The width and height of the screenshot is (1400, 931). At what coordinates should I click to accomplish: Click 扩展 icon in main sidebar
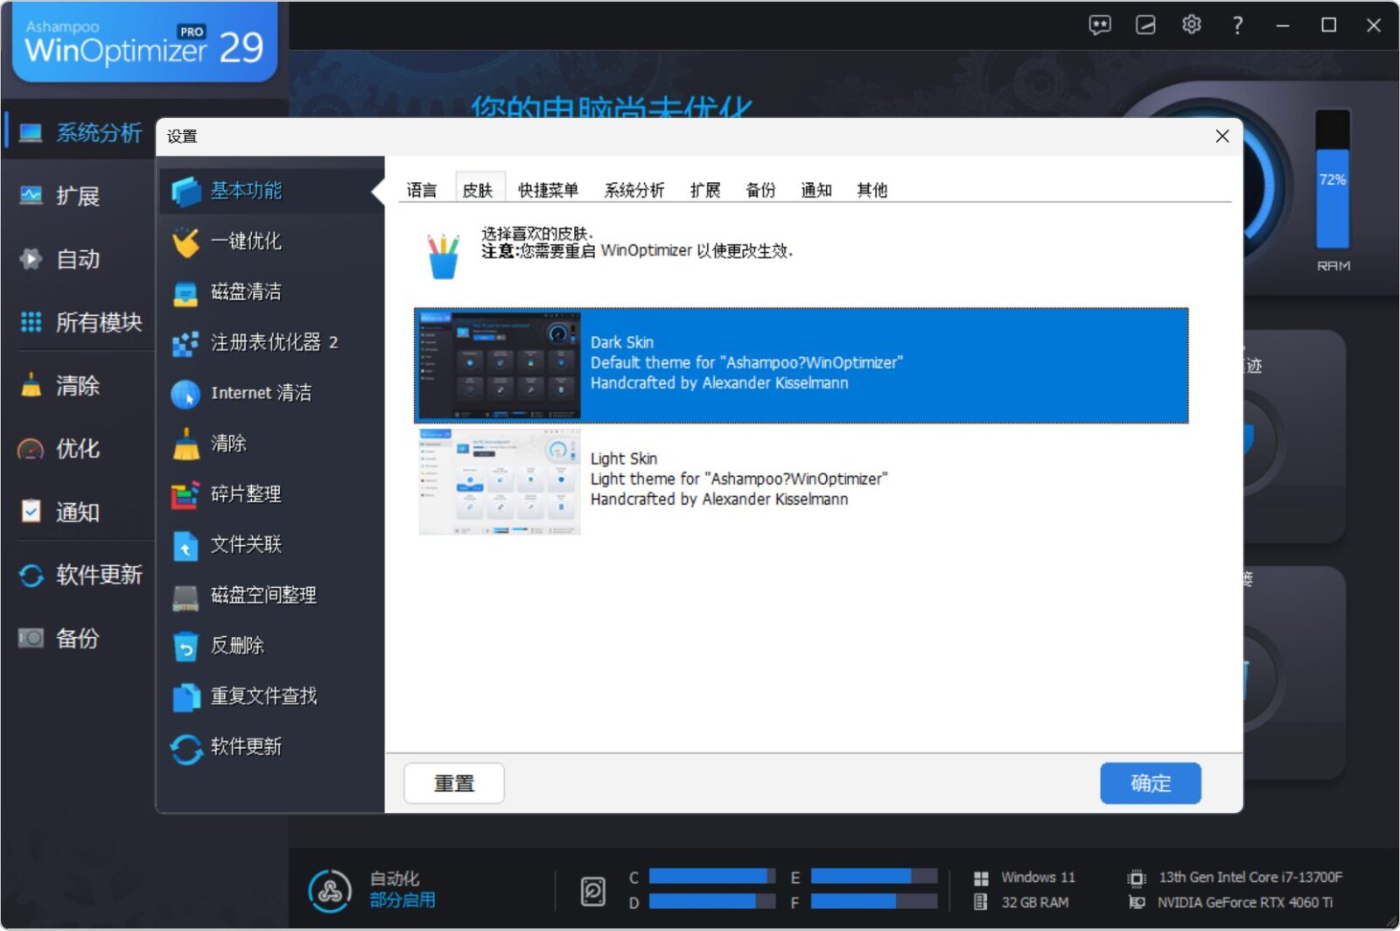point(31,196)
